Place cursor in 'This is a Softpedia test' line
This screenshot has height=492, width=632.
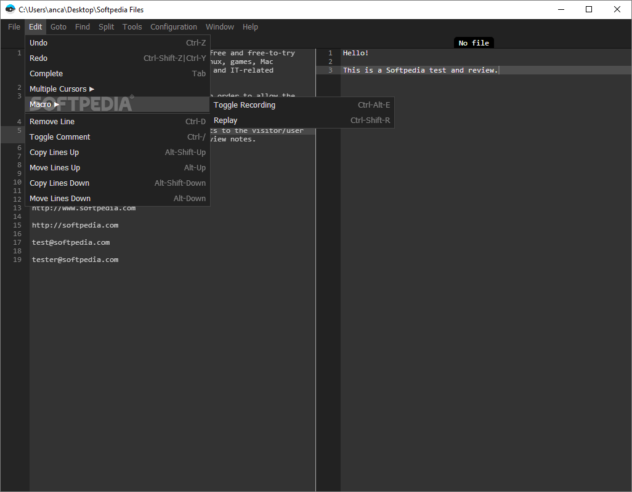pos(420,70)
